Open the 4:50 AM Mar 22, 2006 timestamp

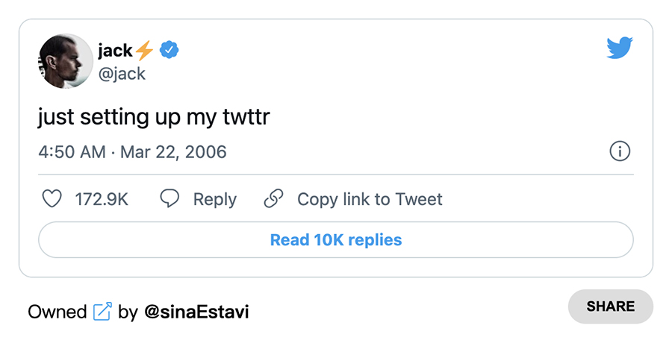point(132,152)
